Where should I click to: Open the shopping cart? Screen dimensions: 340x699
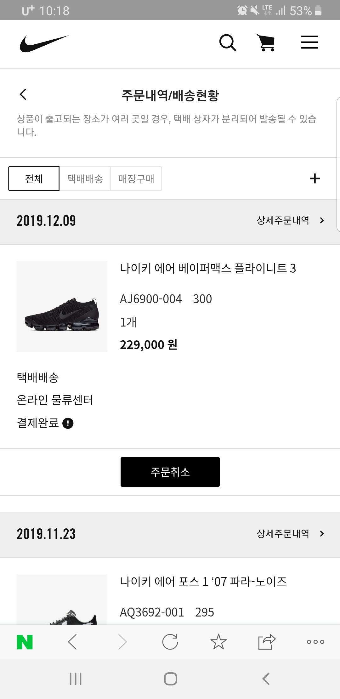click(x=266, y=43)
